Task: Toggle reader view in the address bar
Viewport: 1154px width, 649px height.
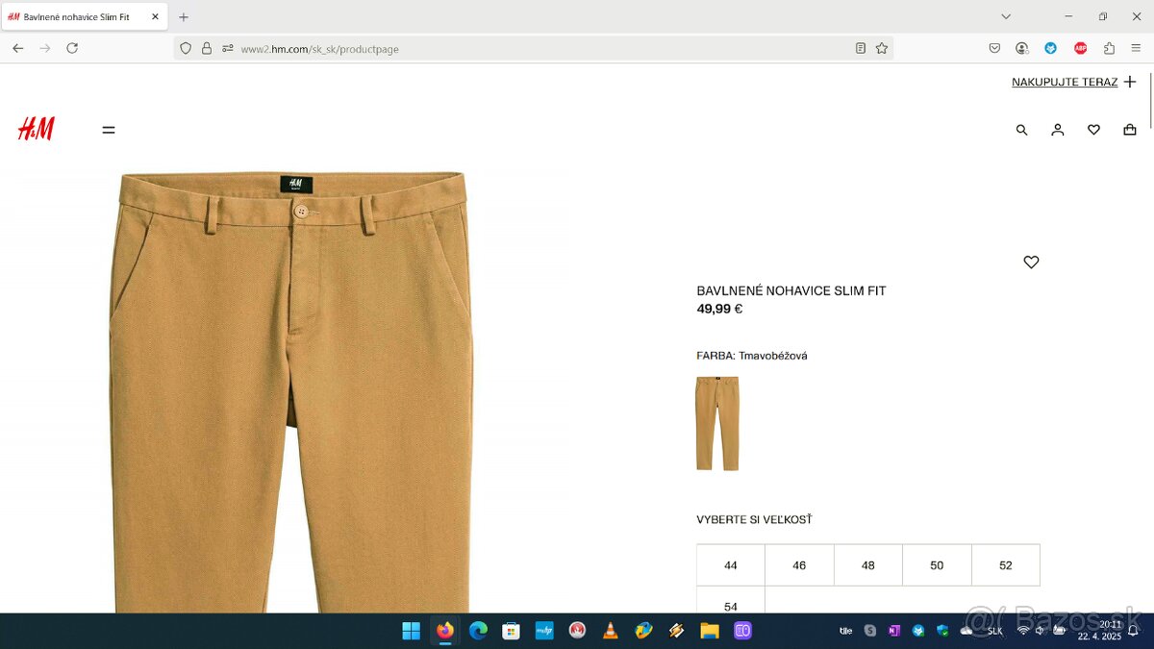Action: tap(860, 48)
